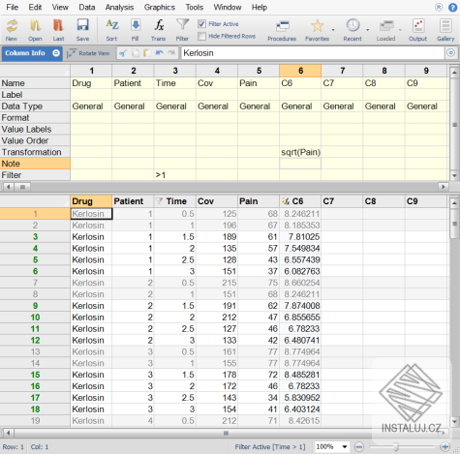Open the Procedures icon
Screen dimensions: 460x454
click(282, 29)
